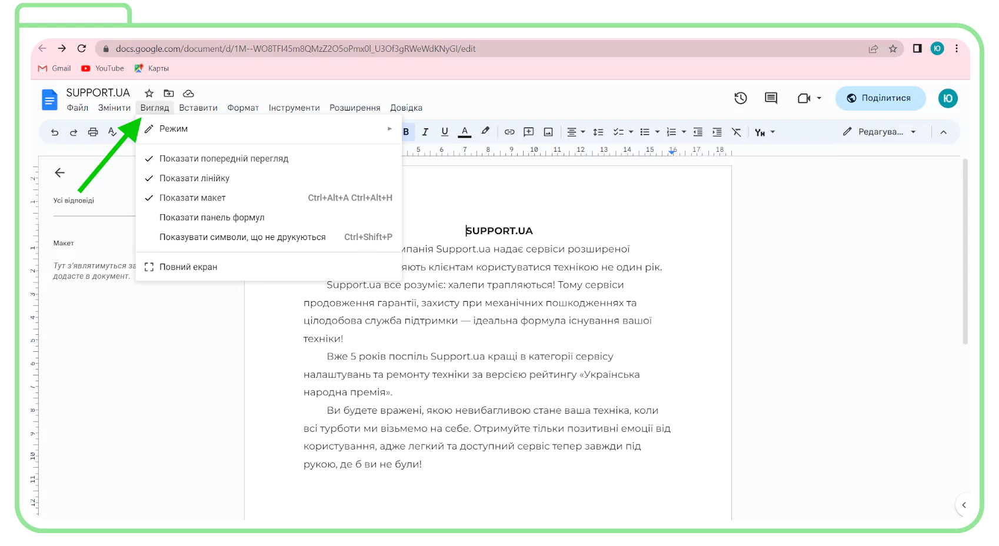
Task: Click the redo arrow
Action: (74, 132)
